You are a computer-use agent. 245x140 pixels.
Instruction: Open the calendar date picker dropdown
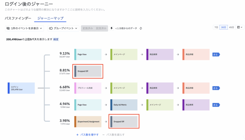(240, 27)
